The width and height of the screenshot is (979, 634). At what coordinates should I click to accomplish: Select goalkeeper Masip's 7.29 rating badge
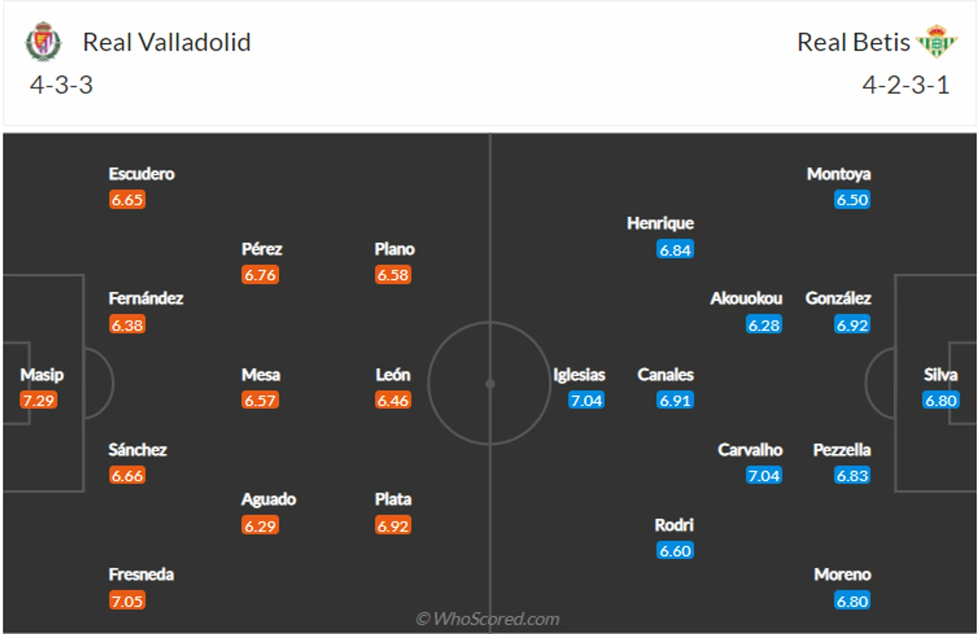tap(38, 401)
